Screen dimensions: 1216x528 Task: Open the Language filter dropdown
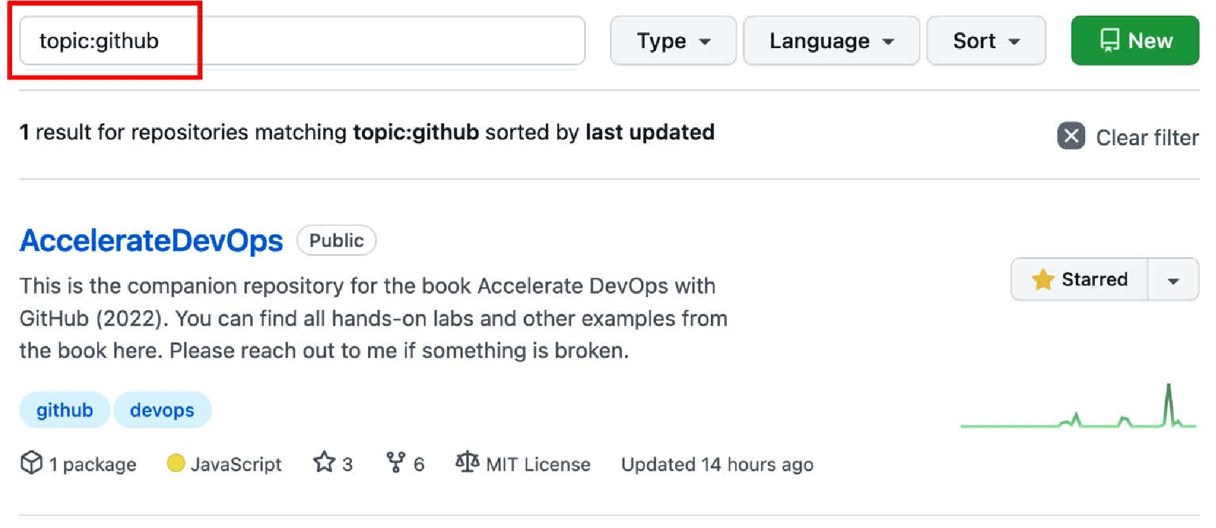point(831,41)
